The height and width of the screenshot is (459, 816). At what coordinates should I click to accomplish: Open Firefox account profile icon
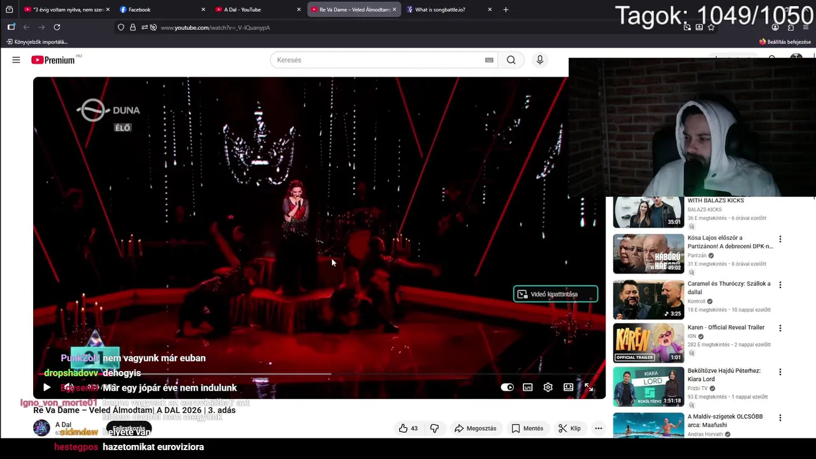[x=775, y=27]
